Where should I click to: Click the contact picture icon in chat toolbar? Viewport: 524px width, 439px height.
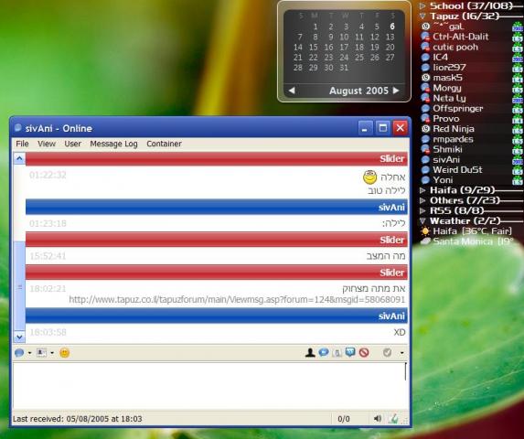41,352
